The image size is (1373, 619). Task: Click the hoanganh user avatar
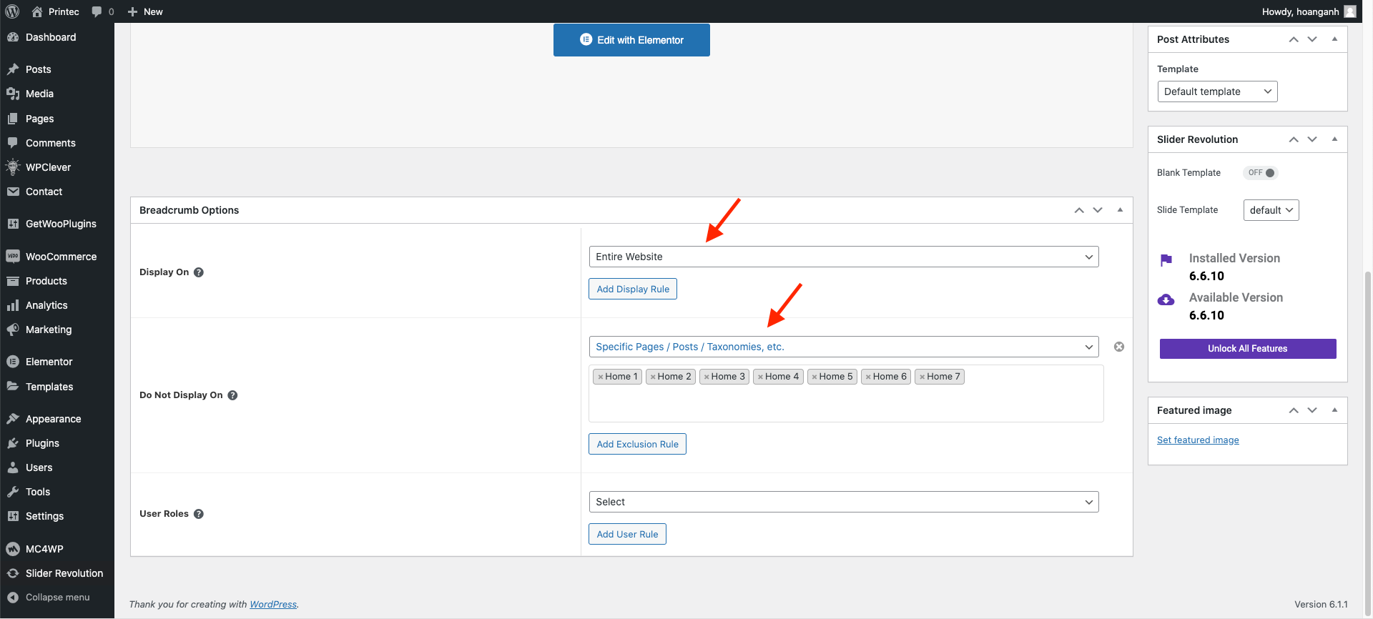point(1349,11)
